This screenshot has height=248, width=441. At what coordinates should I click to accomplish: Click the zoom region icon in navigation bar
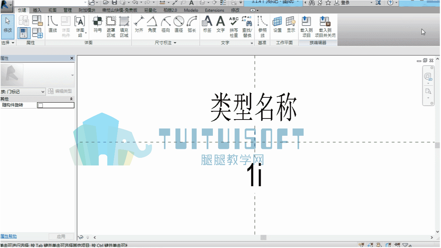tap(428, 91)
